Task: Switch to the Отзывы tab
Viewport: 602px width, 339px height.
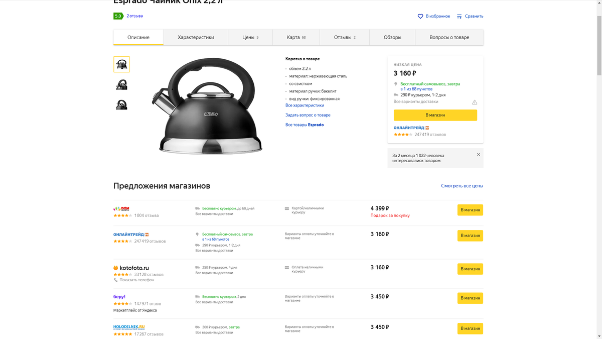Action: [344, 37]
